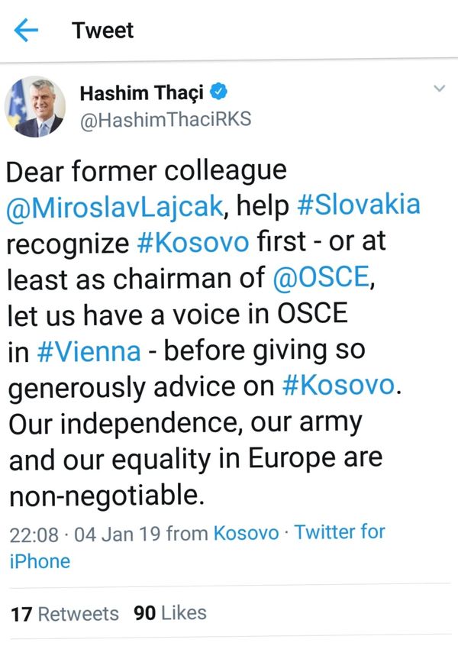Screen dimensions: 458x646
Task: Open Hashim Thaçi's profile picture
Action: 35,107
